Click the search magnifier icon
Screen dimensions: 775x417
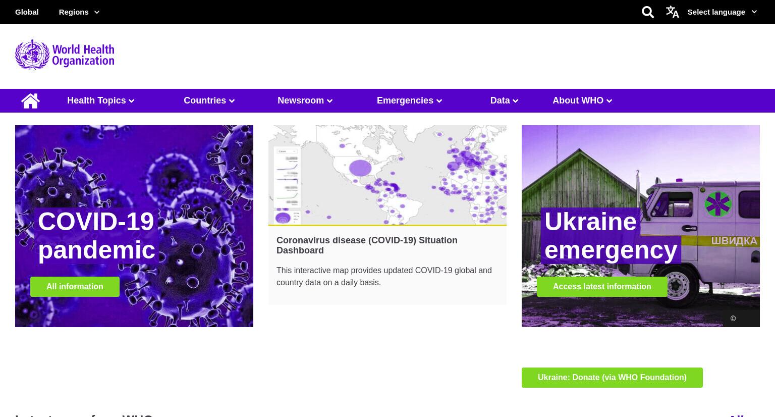click(x=648, y=12)
